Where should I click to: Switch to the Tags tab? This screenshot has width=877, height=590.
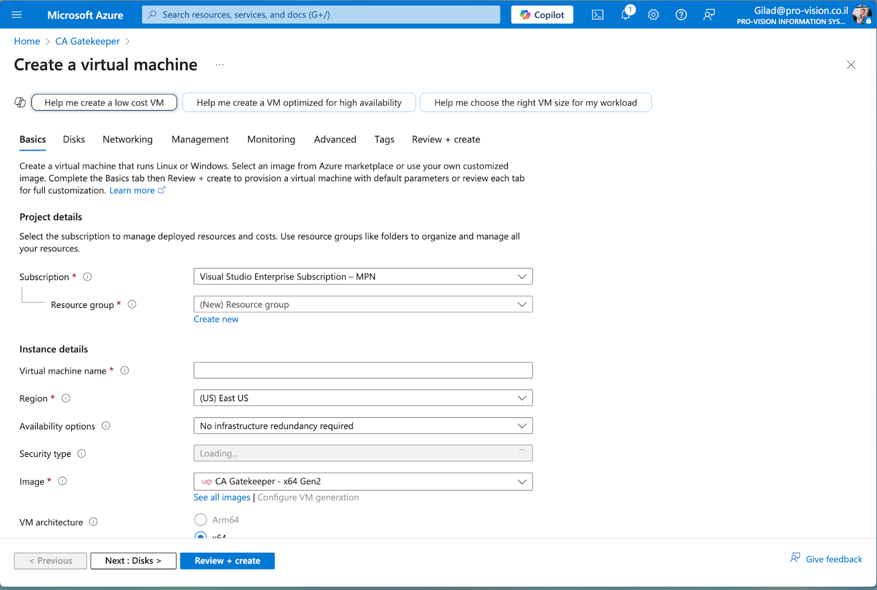point(384,140)
